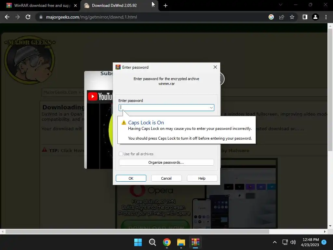This screenshot has width=333, height=250.
Task: Bookmark this page with the star icon
Action: tap(292, 17)
